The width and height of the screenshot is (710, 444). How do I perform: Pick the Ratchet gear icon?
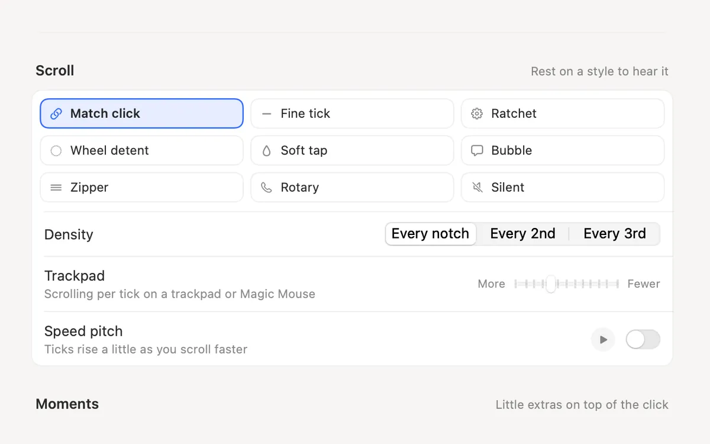pyautogui.click(x=477, y=114)
